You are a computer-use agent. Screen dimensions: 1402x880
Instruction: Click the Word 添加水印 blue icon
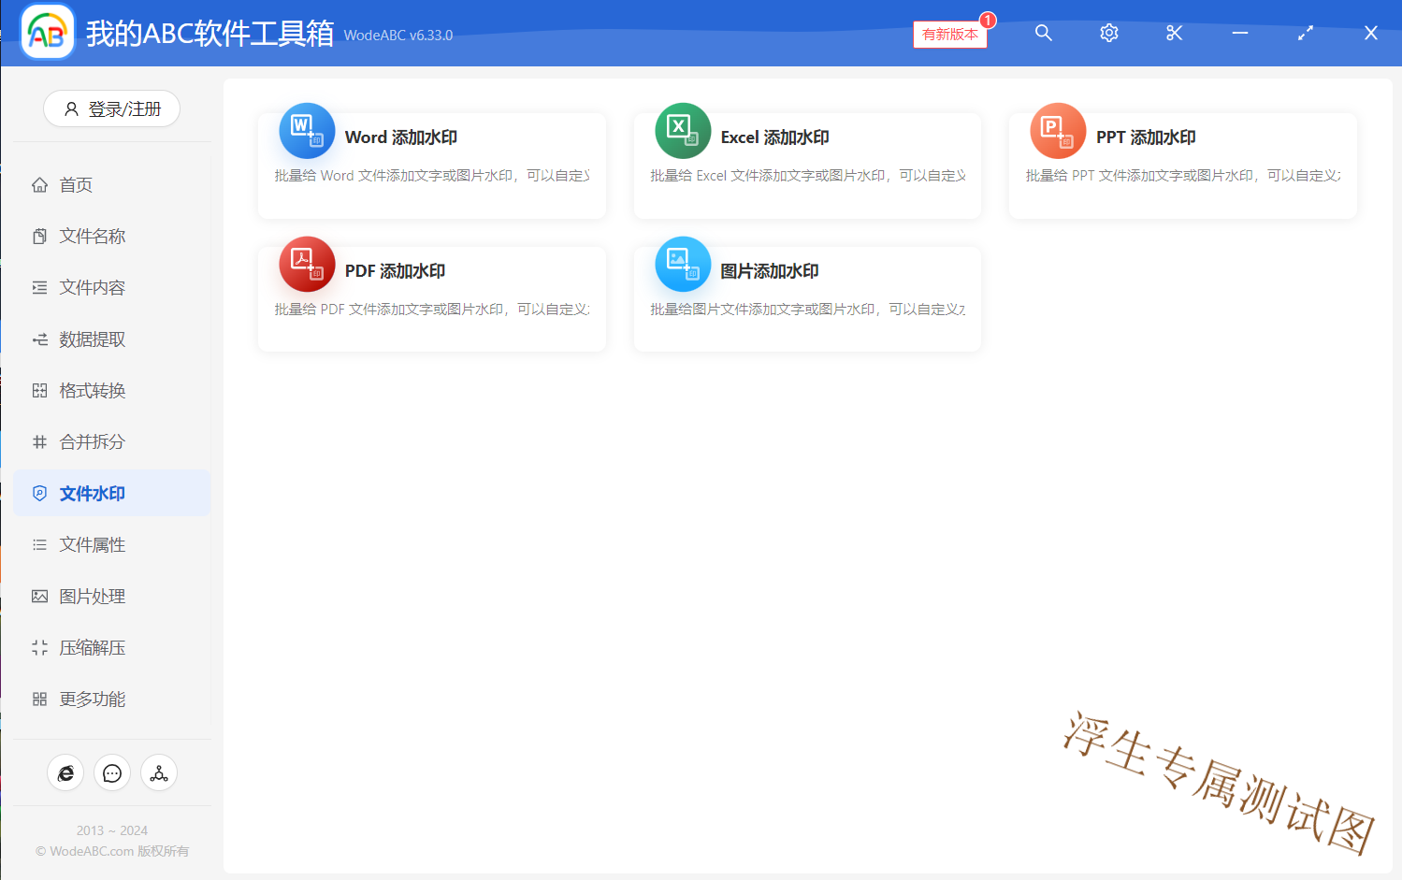307,131
